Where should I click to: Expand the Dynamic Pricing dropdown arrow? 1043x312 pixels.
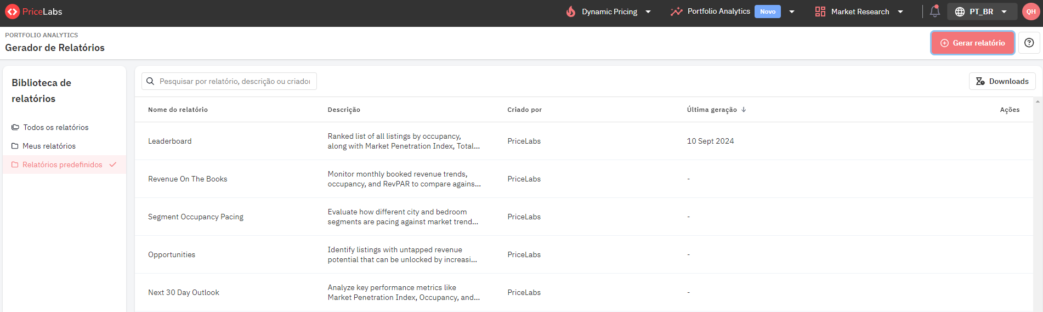(648, 12)
